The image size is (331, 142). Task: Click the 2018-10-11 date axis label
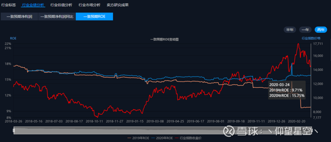click(94, 121)
